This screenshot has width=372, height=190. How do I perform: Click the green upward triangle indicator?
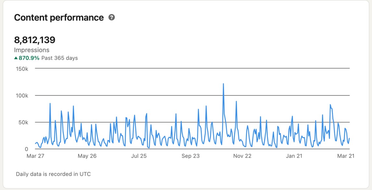(x=16, y=58)
